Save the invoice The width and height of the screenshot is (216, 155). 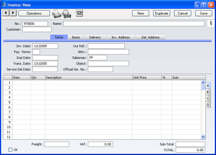pyautogui.click(x=203, y=13)
